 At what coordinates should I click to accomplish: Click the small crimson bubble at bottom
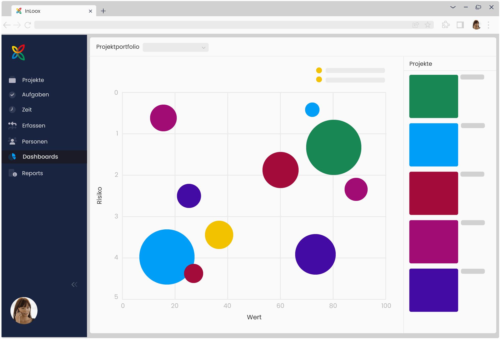[x=193, y=274]
